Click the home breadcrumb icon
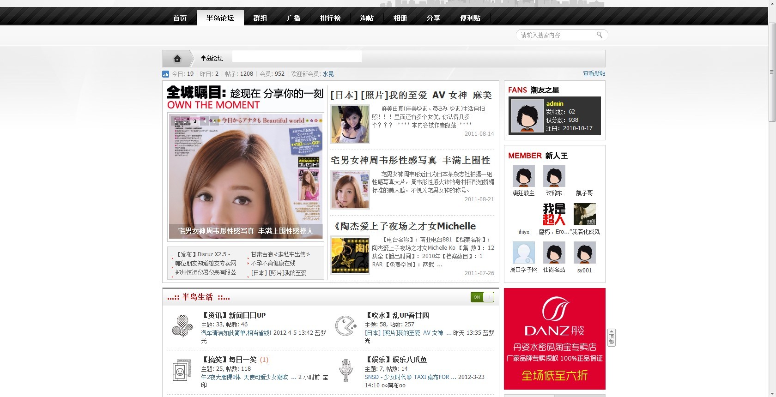The width and height of the screenshot is (776, 397). tap(177, 59)
